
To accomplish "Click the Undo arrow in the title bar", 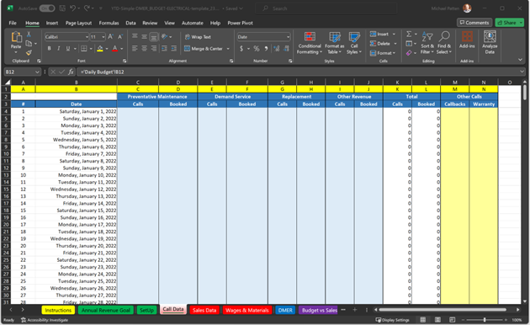I will pos(72,8).
